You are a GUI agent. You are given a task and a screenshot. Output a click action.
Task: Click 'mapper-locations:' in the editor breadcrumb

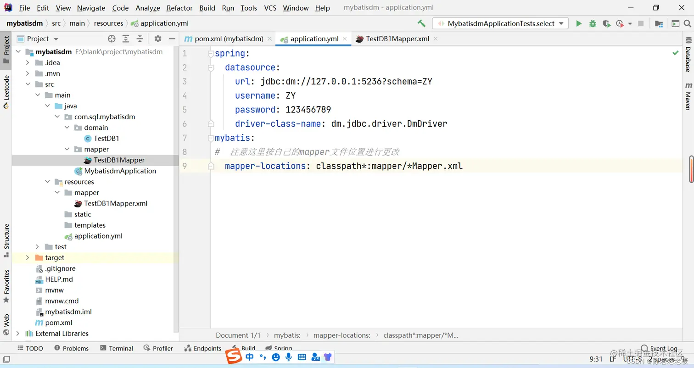(341, 335)
